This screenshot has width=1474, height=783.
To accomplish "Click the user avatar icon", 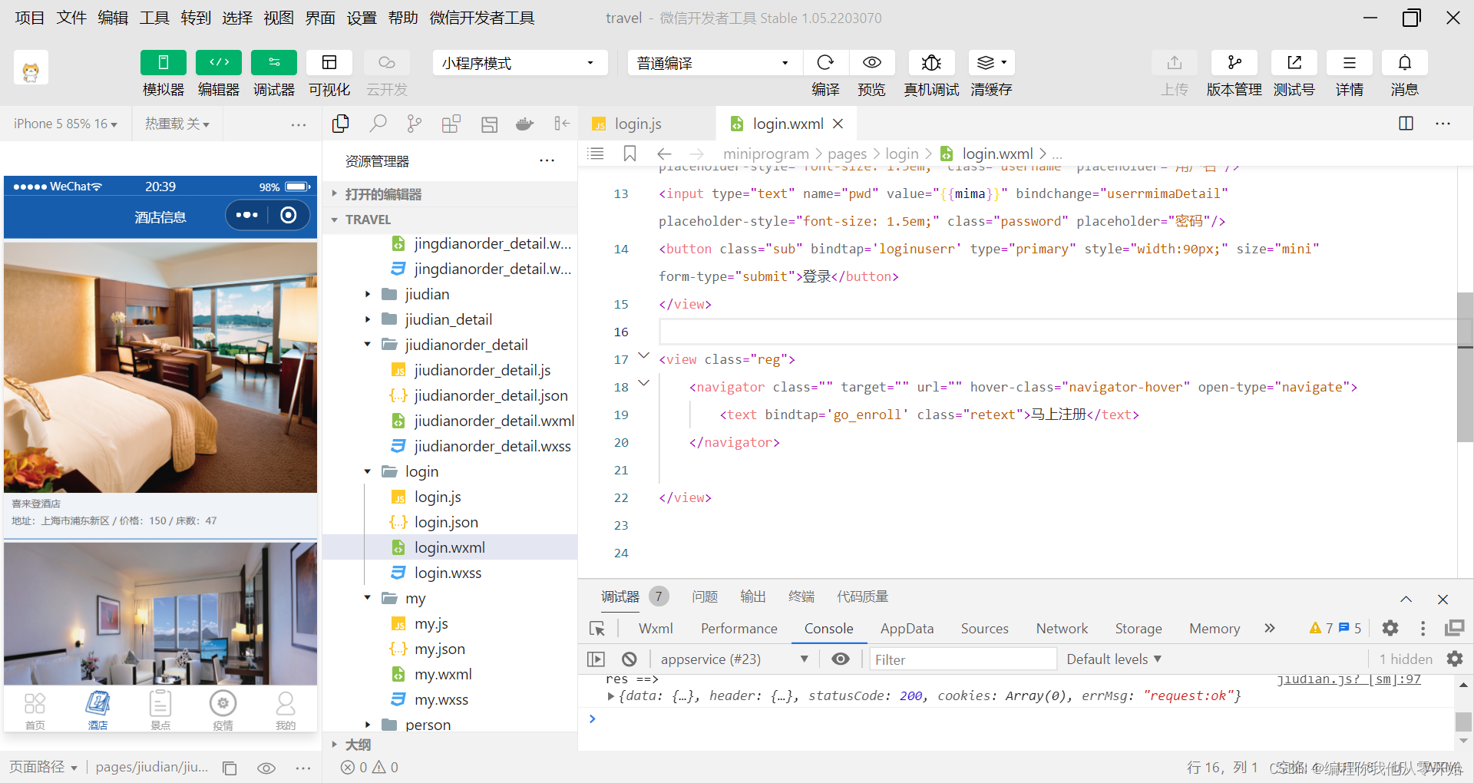I will (x=31, y=68).
